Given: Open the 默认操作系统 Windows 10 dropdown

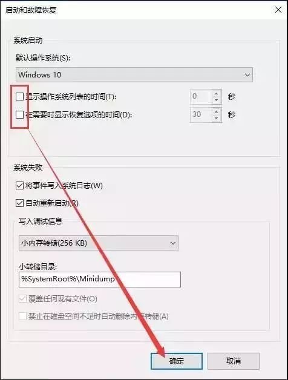Looking at the screenshot, I should pos(134,74).
